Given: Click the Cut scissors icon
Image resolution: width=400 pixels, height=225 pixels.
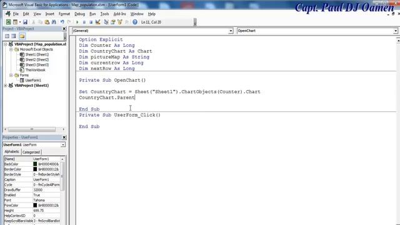Looking at the screenshot, I should tap(33, 22).
